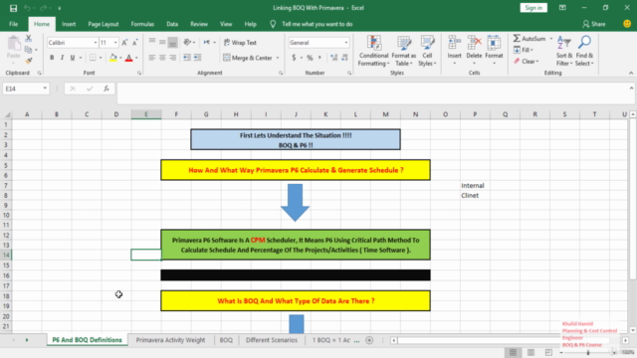Click the Format cells icon
Image resolution: width=637 pixels, height=358 pixels.
[x=494, y=42]
